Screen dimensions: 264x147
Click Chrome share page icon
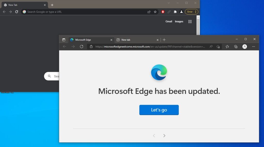coord(149,12)
